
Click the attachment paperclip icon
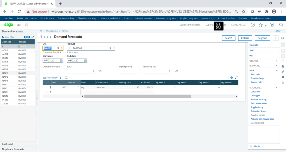[x=283, y=72]
